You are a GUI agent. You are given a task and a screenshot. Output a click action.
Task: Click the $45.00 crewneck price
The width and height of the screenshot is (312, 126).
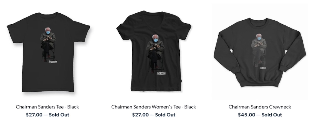[246, 115]
